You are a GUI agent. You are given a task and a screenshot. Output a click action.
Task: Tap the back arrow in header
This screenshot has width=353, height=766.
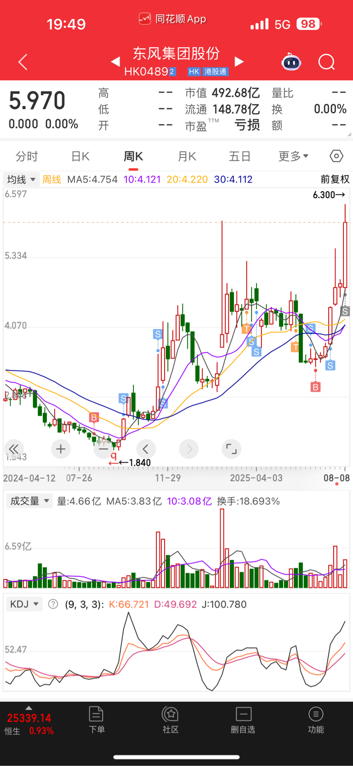tap(23, 62)
